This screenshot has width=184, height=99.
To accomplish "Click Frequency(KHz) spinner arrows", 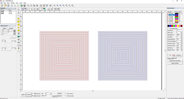I will coord(181,39).
